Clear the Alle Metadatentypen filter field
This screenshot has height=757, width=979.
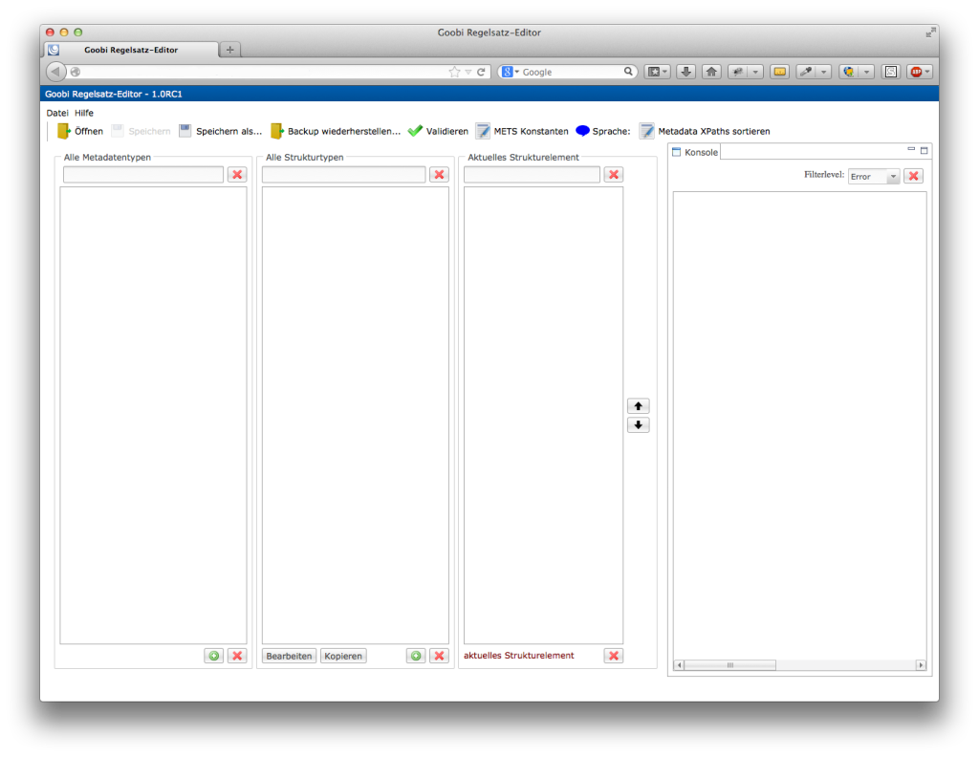[x=237, y=175]
